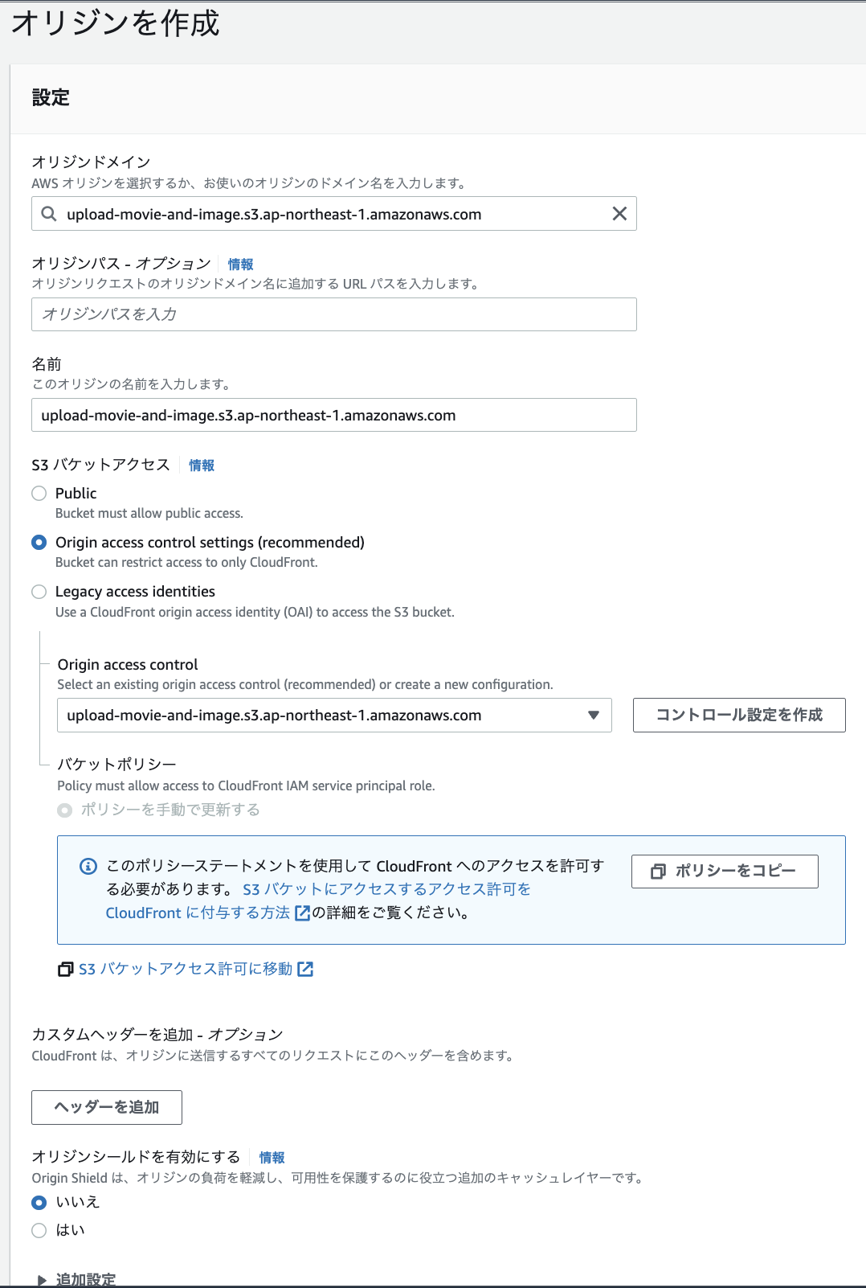866x1288 pixels.
Task: Click the ヘッダーを追加 button
Action: coord(106,1107)
